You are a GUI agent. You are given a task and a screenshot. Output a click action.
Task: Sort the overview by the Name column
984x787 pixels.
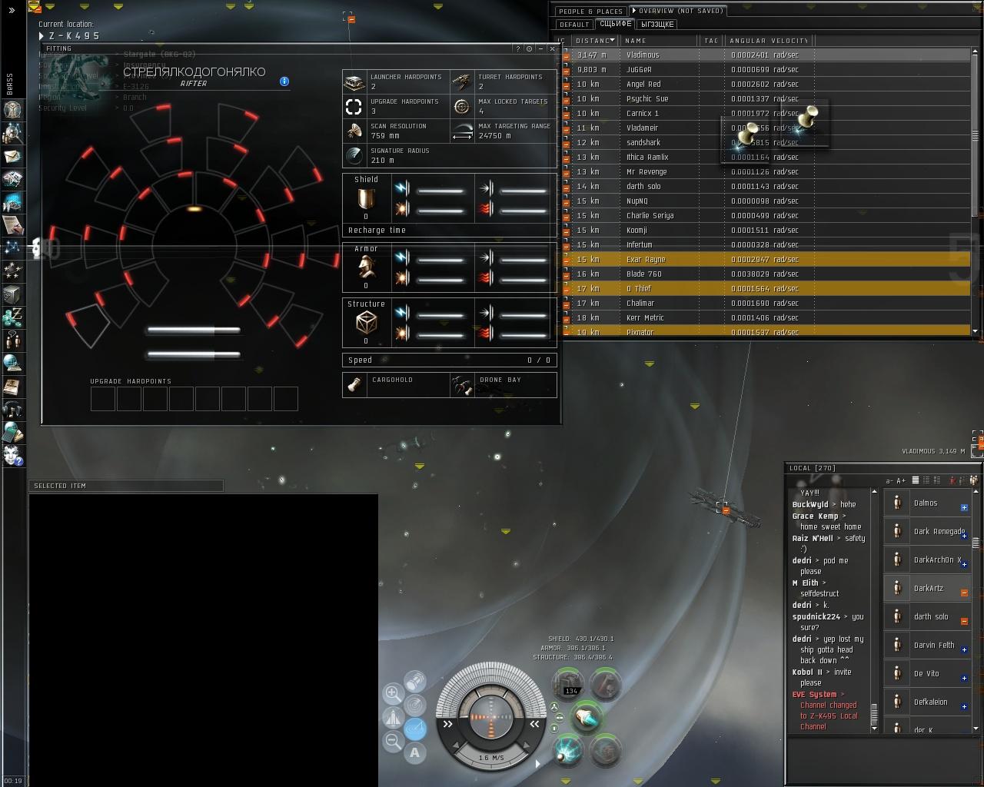(659, 41)
